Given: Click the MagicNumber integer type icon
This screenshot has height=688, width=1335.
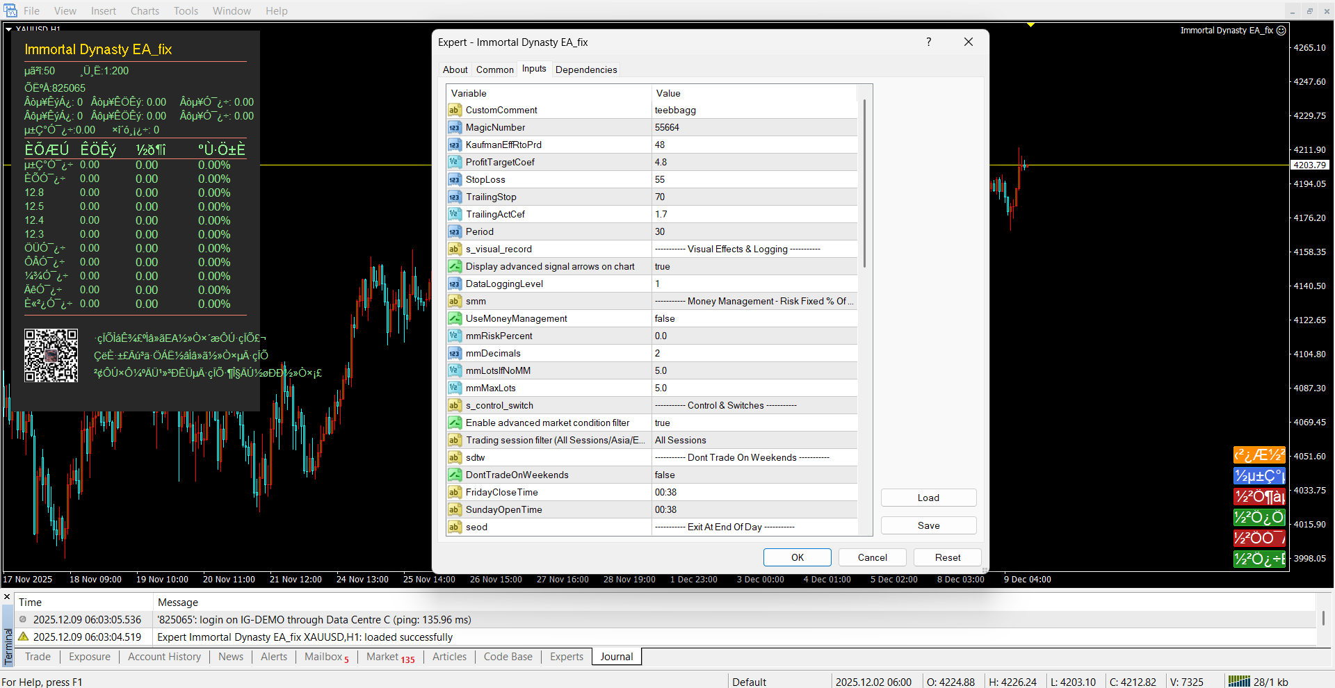Looking at the screenshot, I should pos(454,128).
